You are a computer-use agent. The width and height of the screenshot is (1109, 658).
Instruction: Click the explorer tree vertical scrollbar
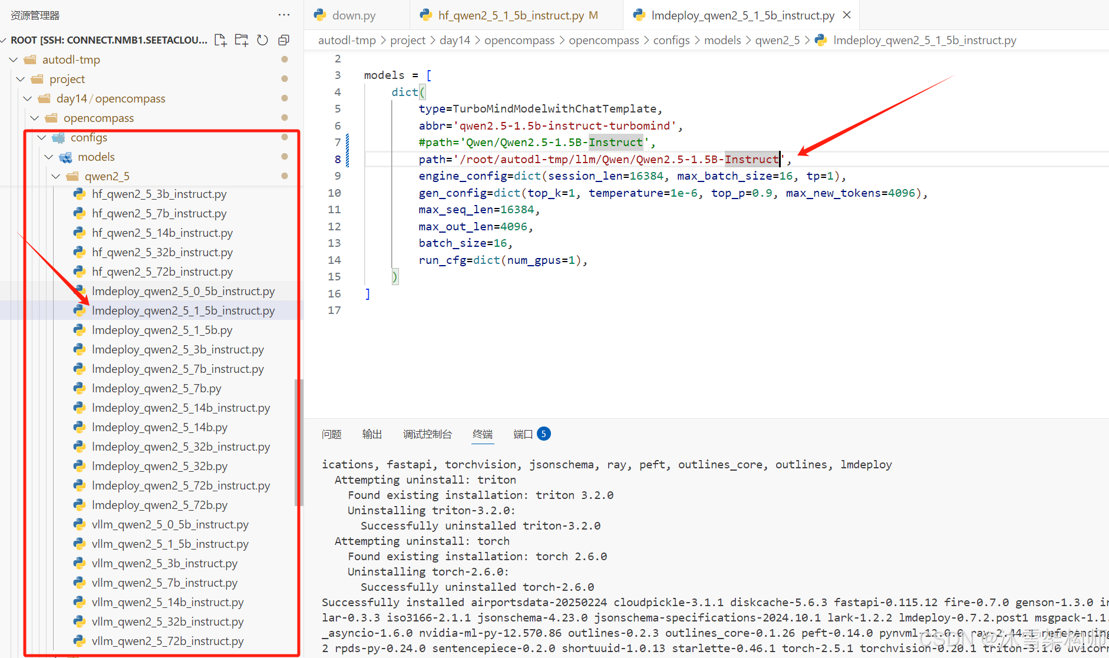pyautogui.click(x=299, y=442)
